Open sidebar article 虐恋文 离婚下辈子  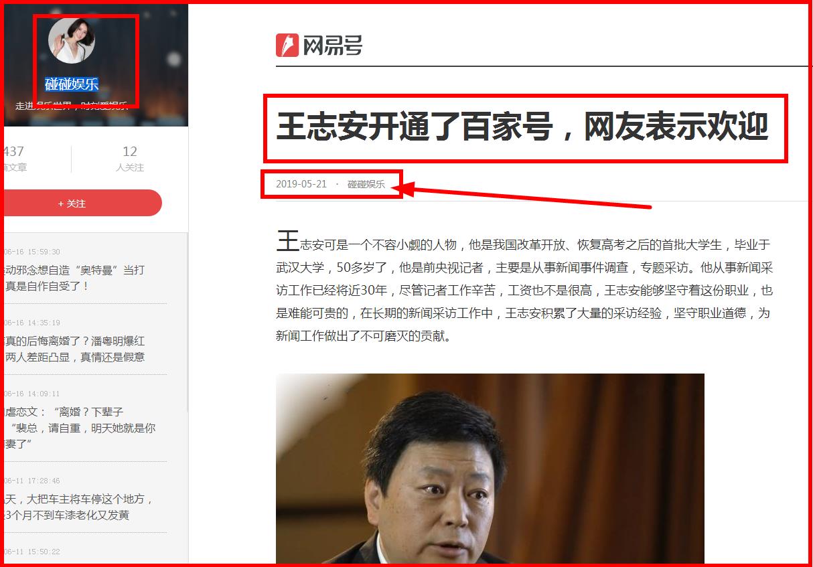(80, 428)
